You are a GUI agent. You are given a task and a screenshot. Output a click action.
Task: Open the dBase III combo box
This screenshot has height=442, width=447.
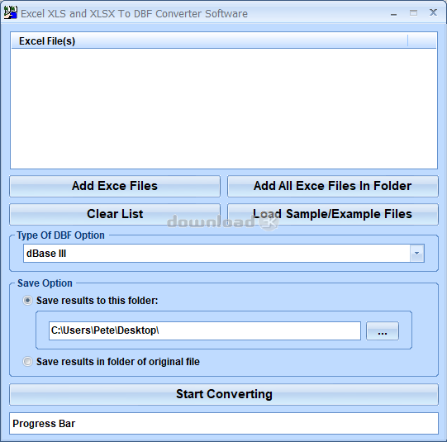(x=224, y=254)
